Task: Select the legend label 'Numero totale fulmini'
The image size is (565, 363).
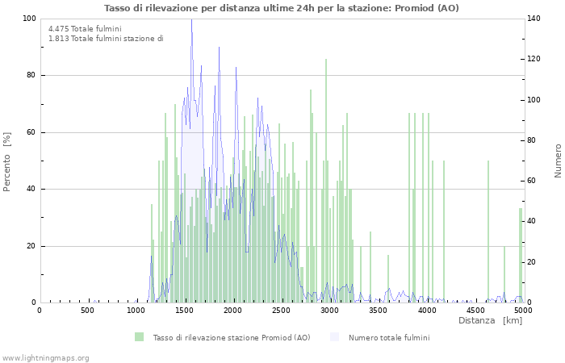Action: click(x=389, y=337)
